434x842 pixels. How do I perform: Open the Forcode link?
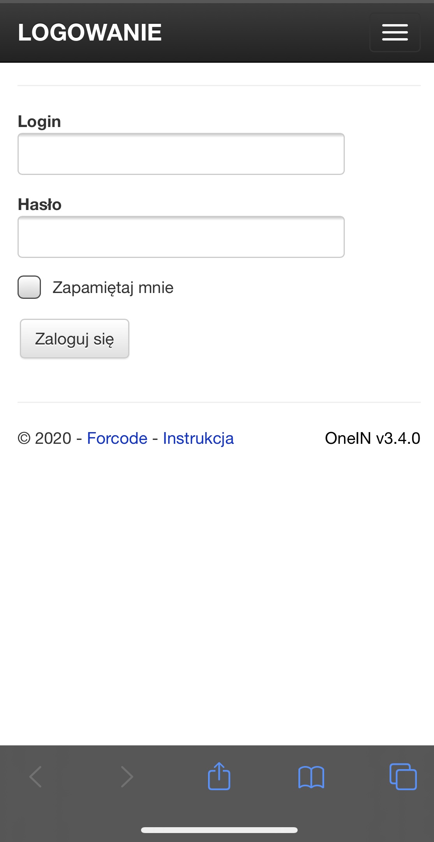[117, 438]
